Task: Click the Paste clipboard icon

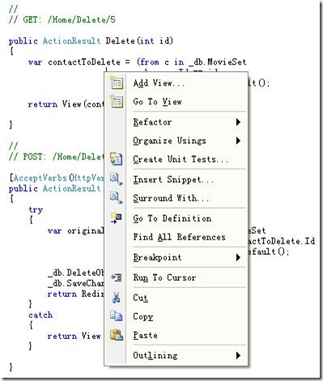Action: [117, 335]
